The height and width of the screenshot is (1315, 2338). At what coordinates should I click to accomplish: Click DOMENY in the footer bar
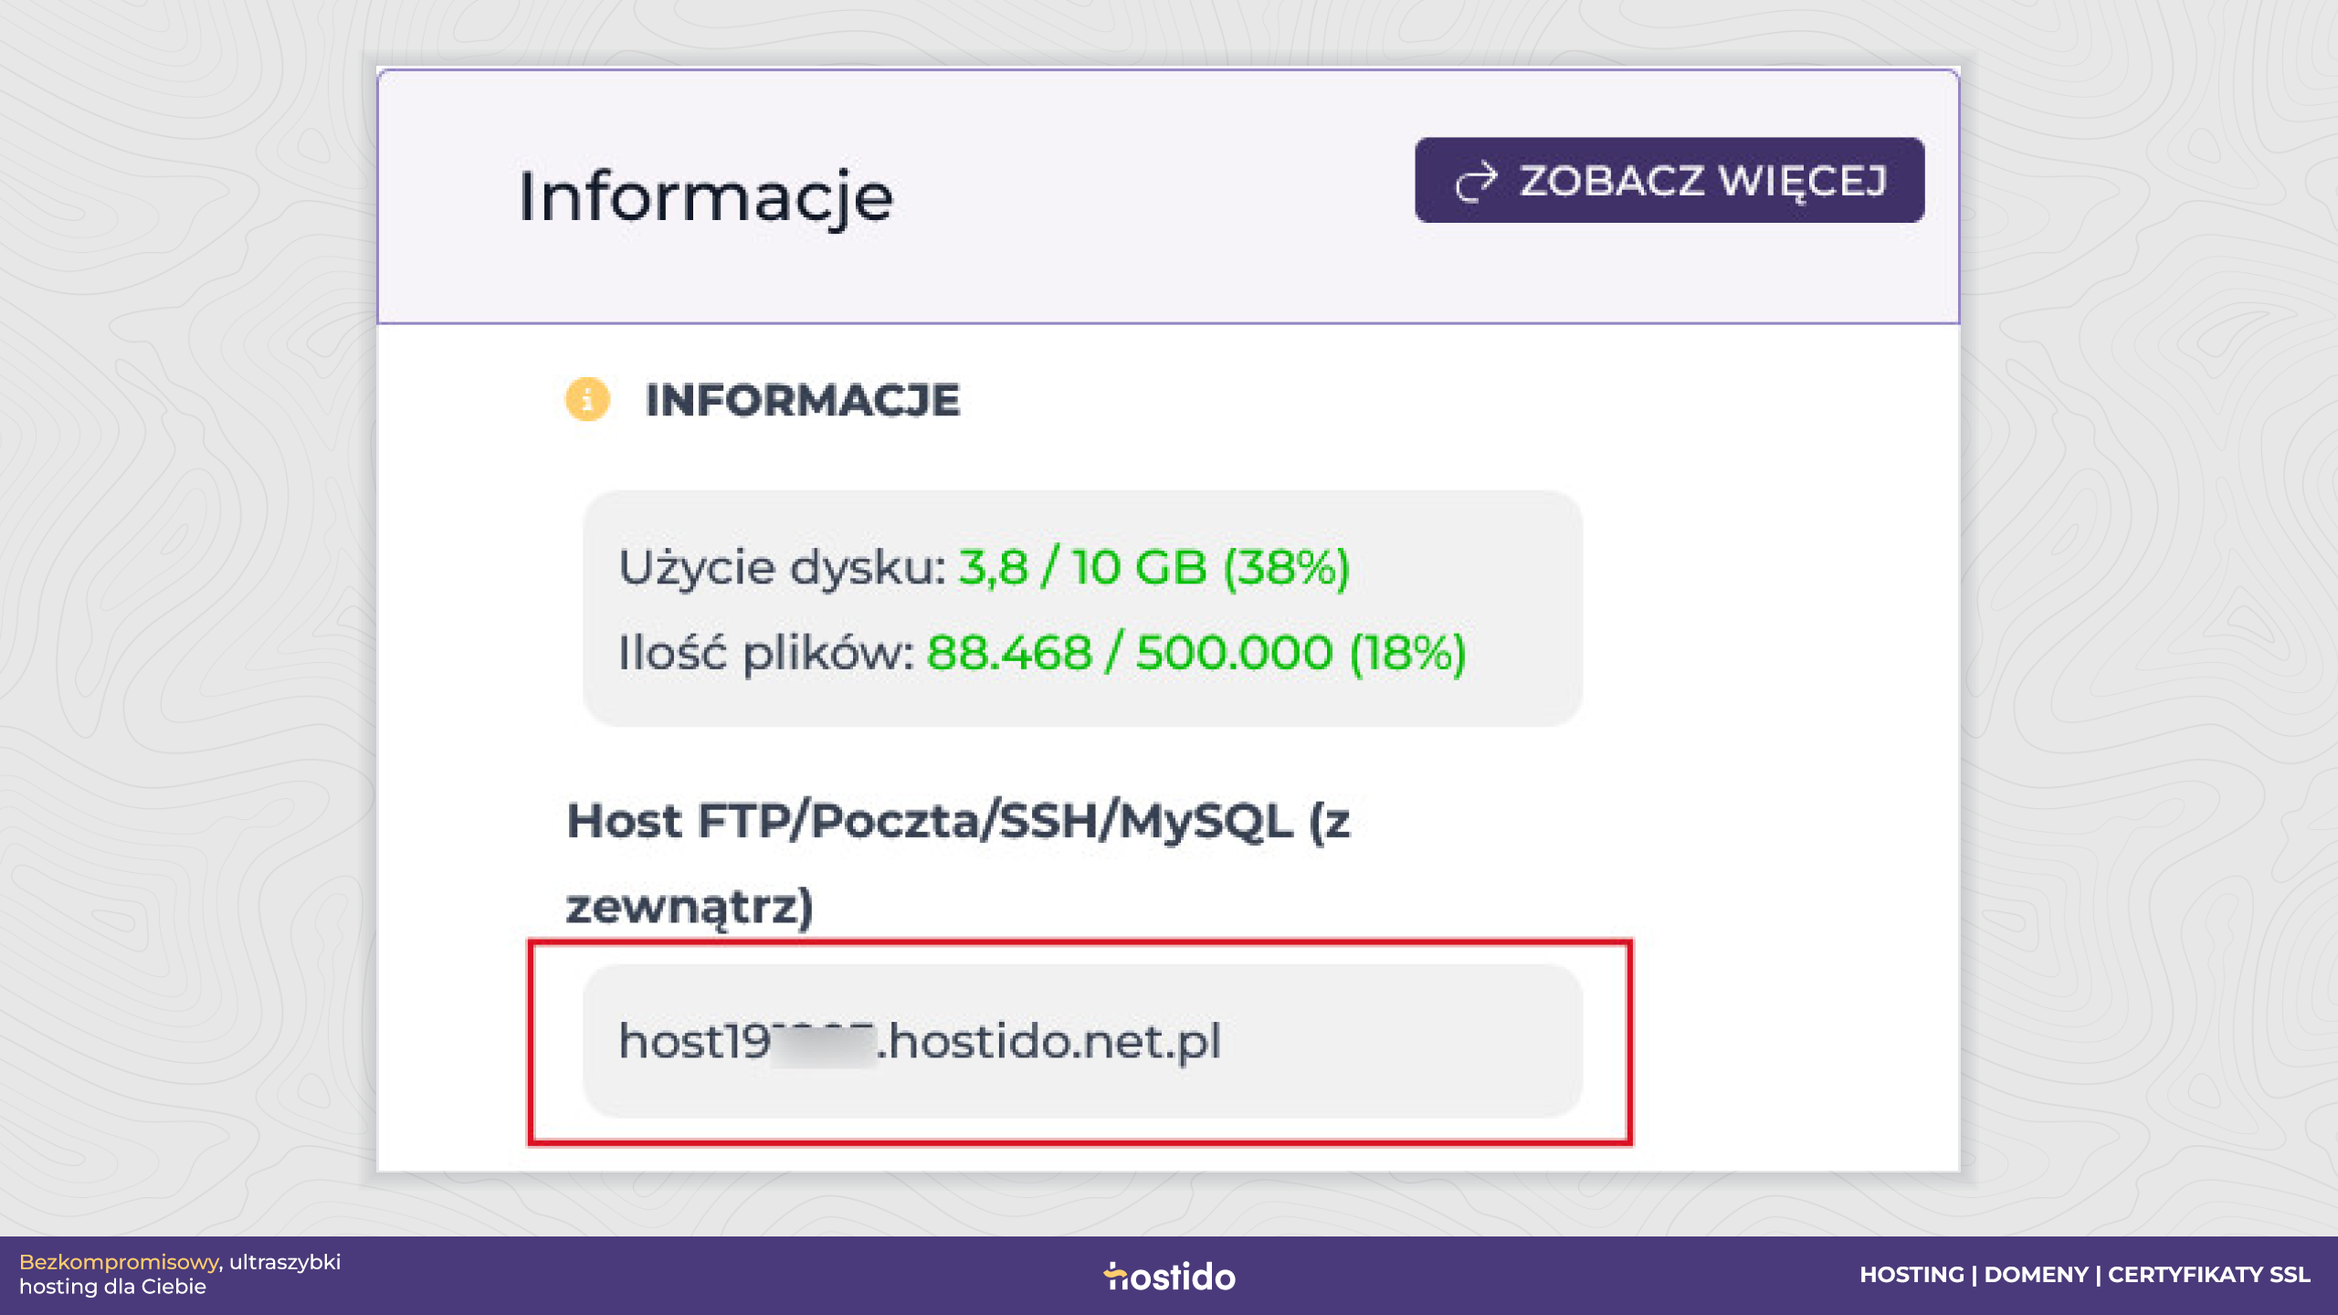[2036, 1275]
